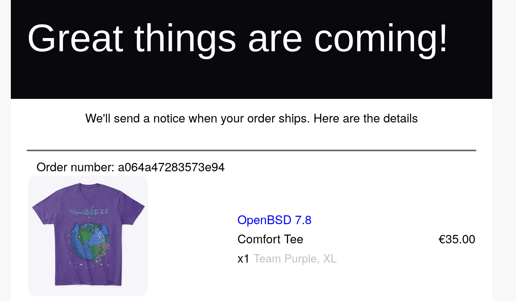
Task: Click the shirt's neck collar in the image
Action: (x=89, y=186)
